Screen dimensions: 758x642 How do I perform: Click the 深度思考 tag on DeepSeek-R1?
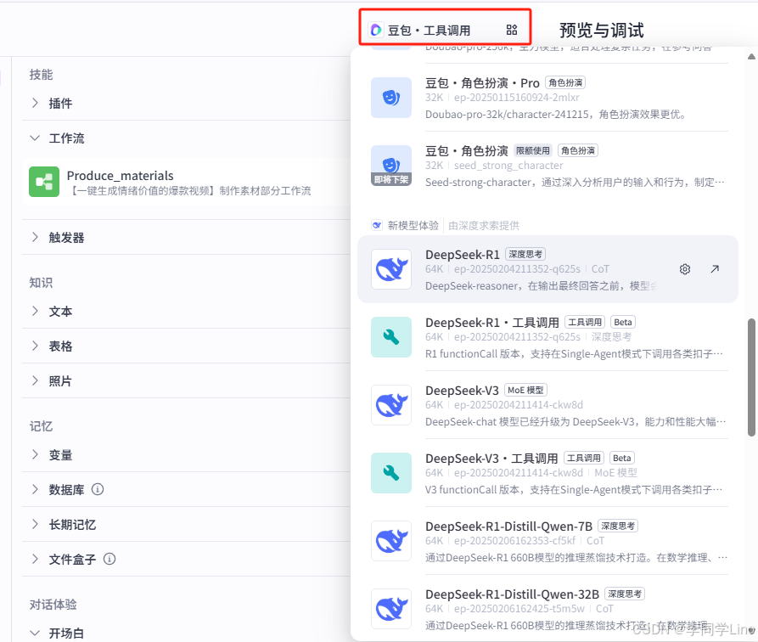525,254
